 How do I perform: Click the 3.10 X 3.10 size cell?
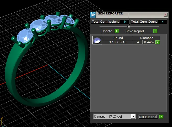[117, 42]
